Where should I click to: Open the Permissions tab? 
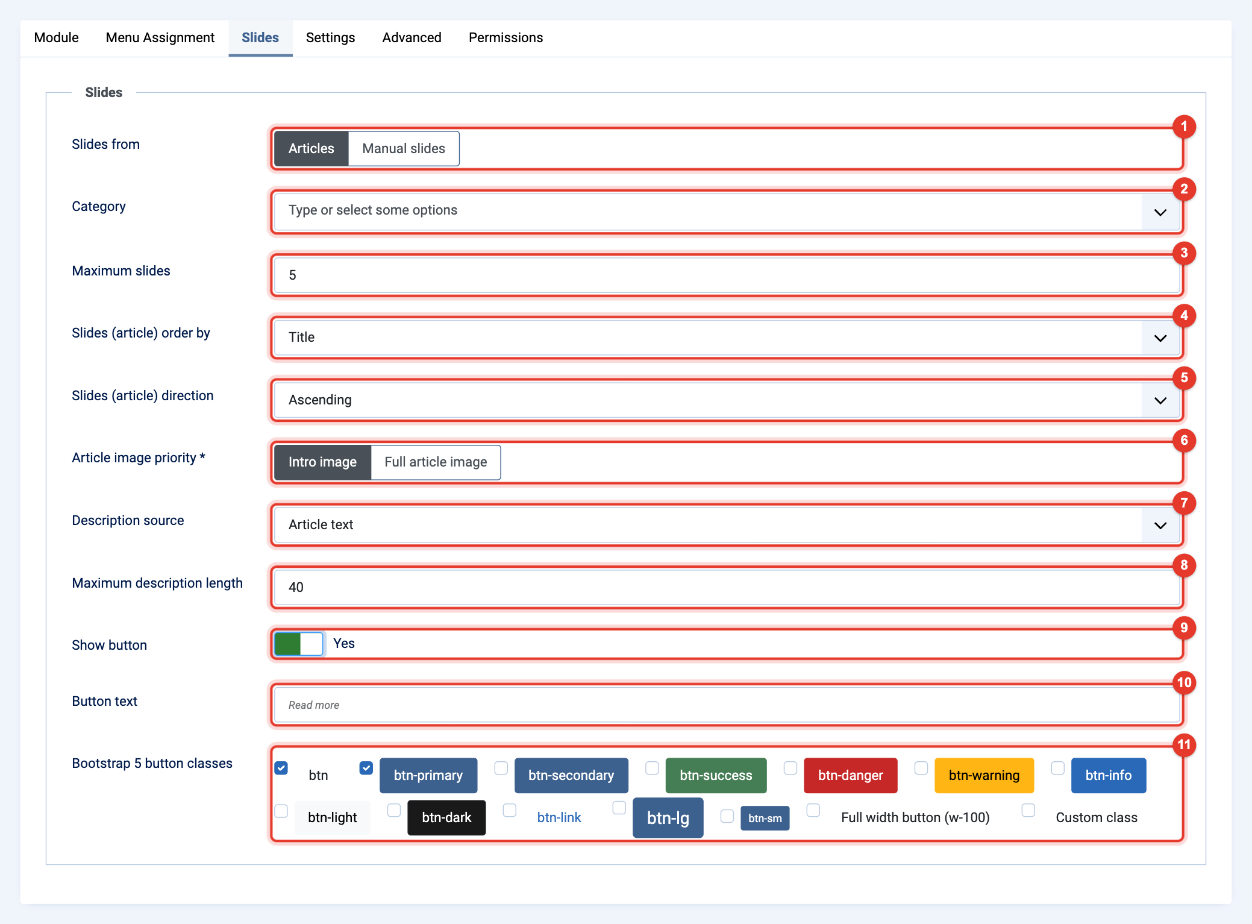(x=506, y=37)
